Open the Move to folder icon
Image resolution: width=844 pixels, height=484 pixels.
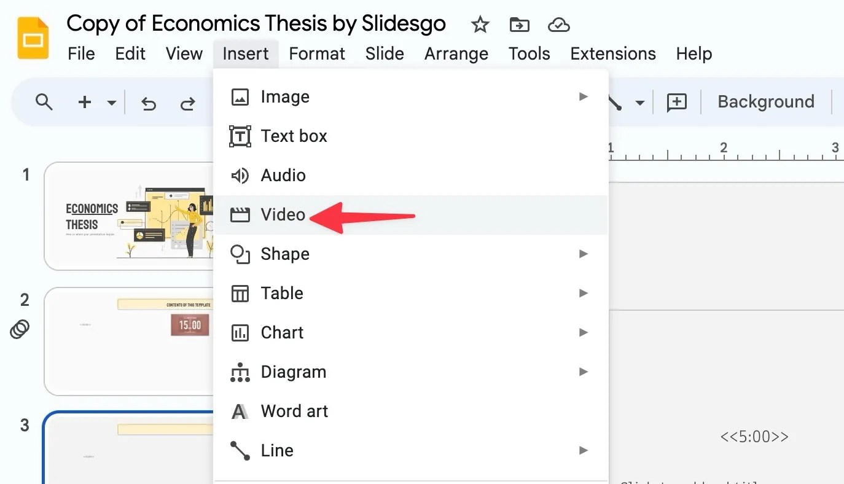[x=519, y=25]
